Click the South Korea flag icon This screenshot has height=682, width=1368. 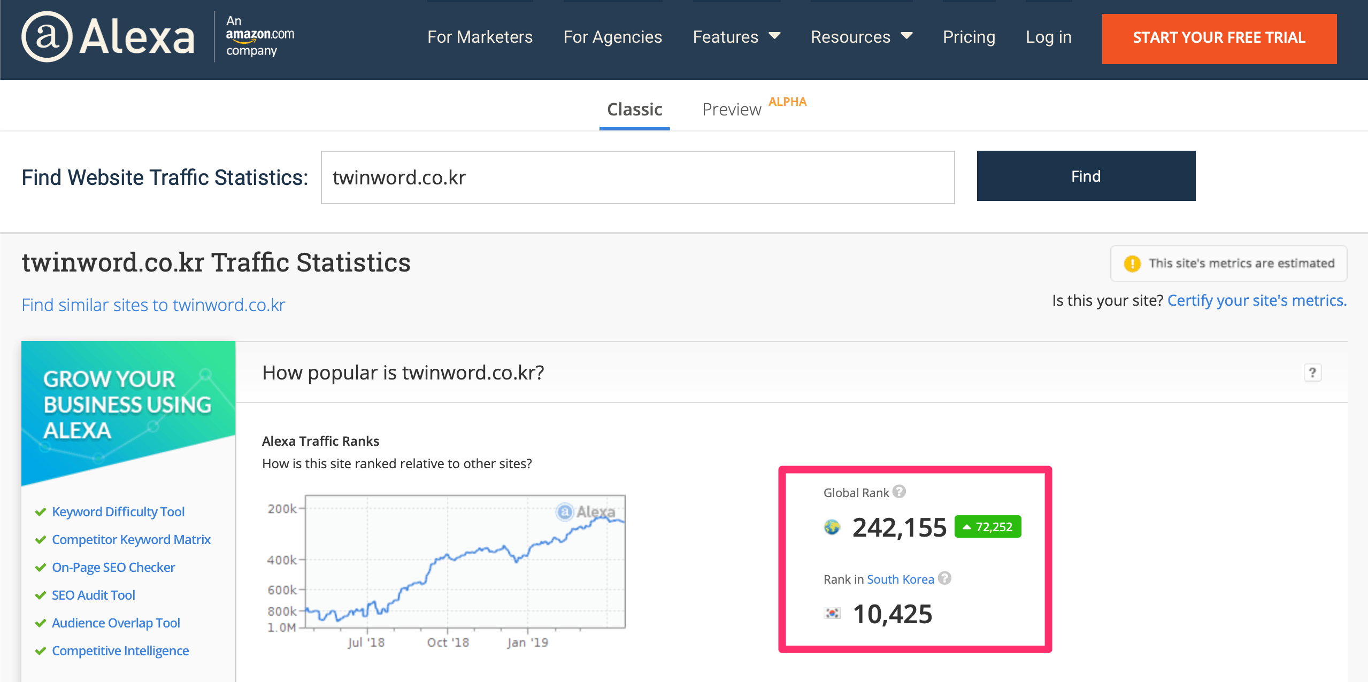click(832, 613)
